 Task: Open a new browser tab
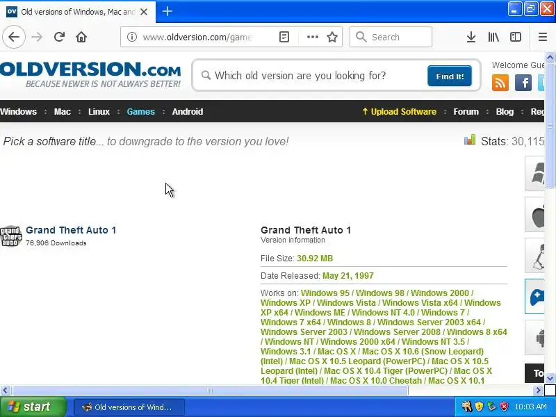coord(167,11)
